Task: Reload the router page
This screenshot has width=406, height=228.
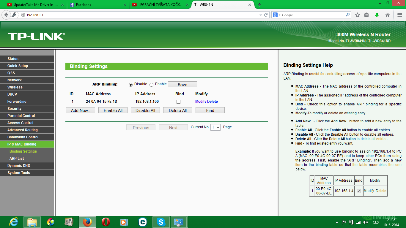Action: pyautogui.click(x=266, y=15)
